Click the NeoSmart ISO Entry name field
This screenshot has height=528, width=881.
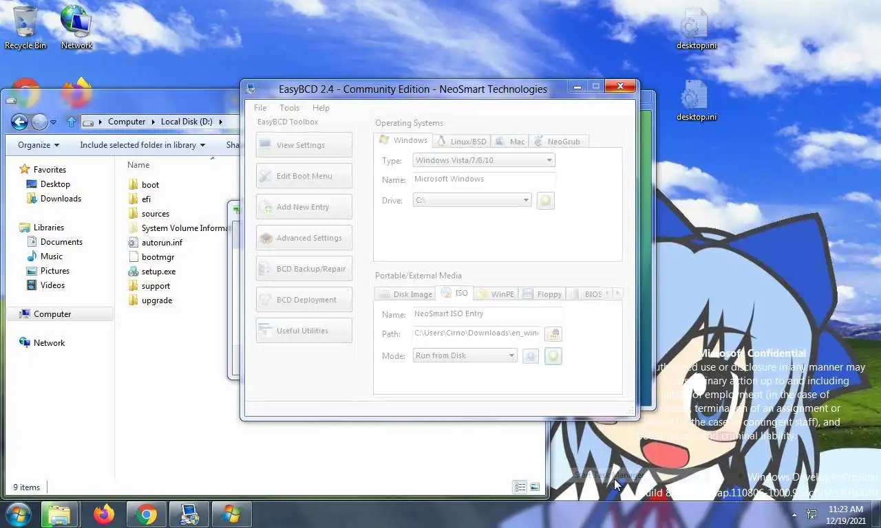(x=487, y=314)
